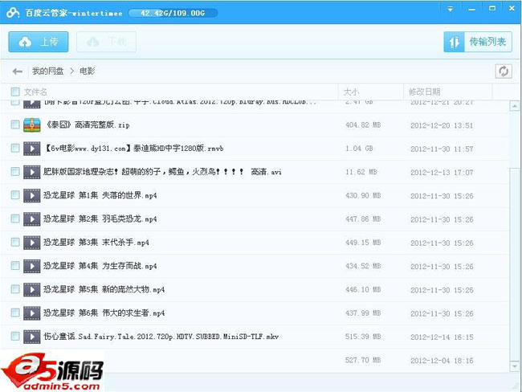Click video icon of 肥胖版国家地理杂志 file

32,172
